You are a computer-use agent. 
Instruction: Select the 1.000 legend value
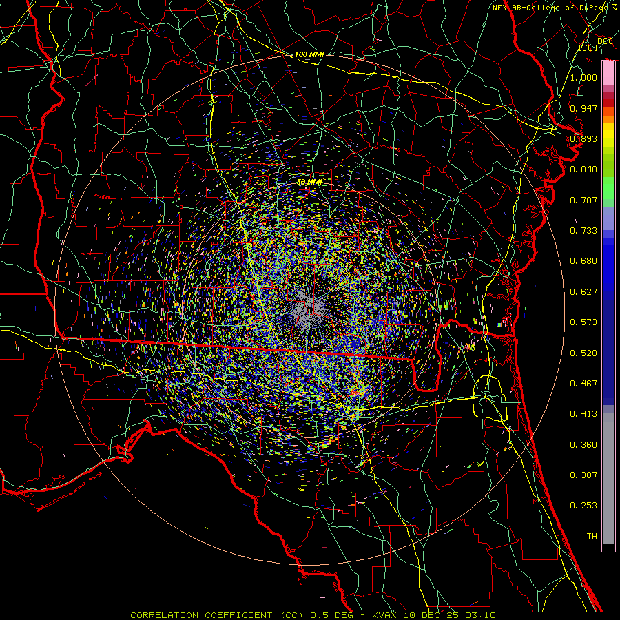coord(583,77)
